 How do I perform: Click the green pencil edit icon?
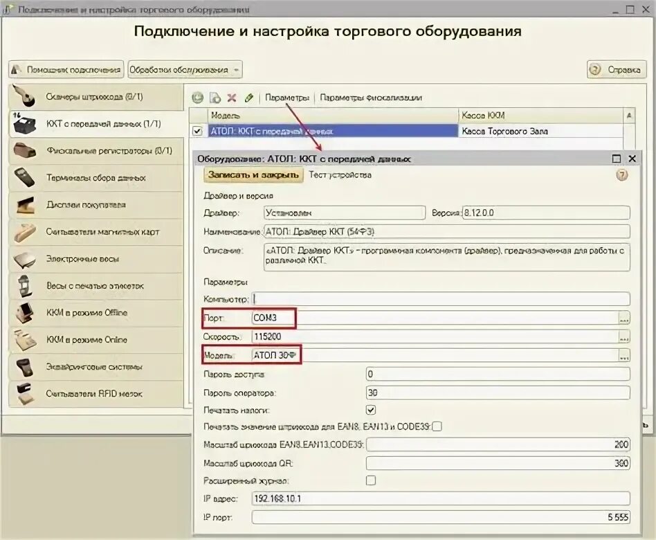(x=249, y=98)
